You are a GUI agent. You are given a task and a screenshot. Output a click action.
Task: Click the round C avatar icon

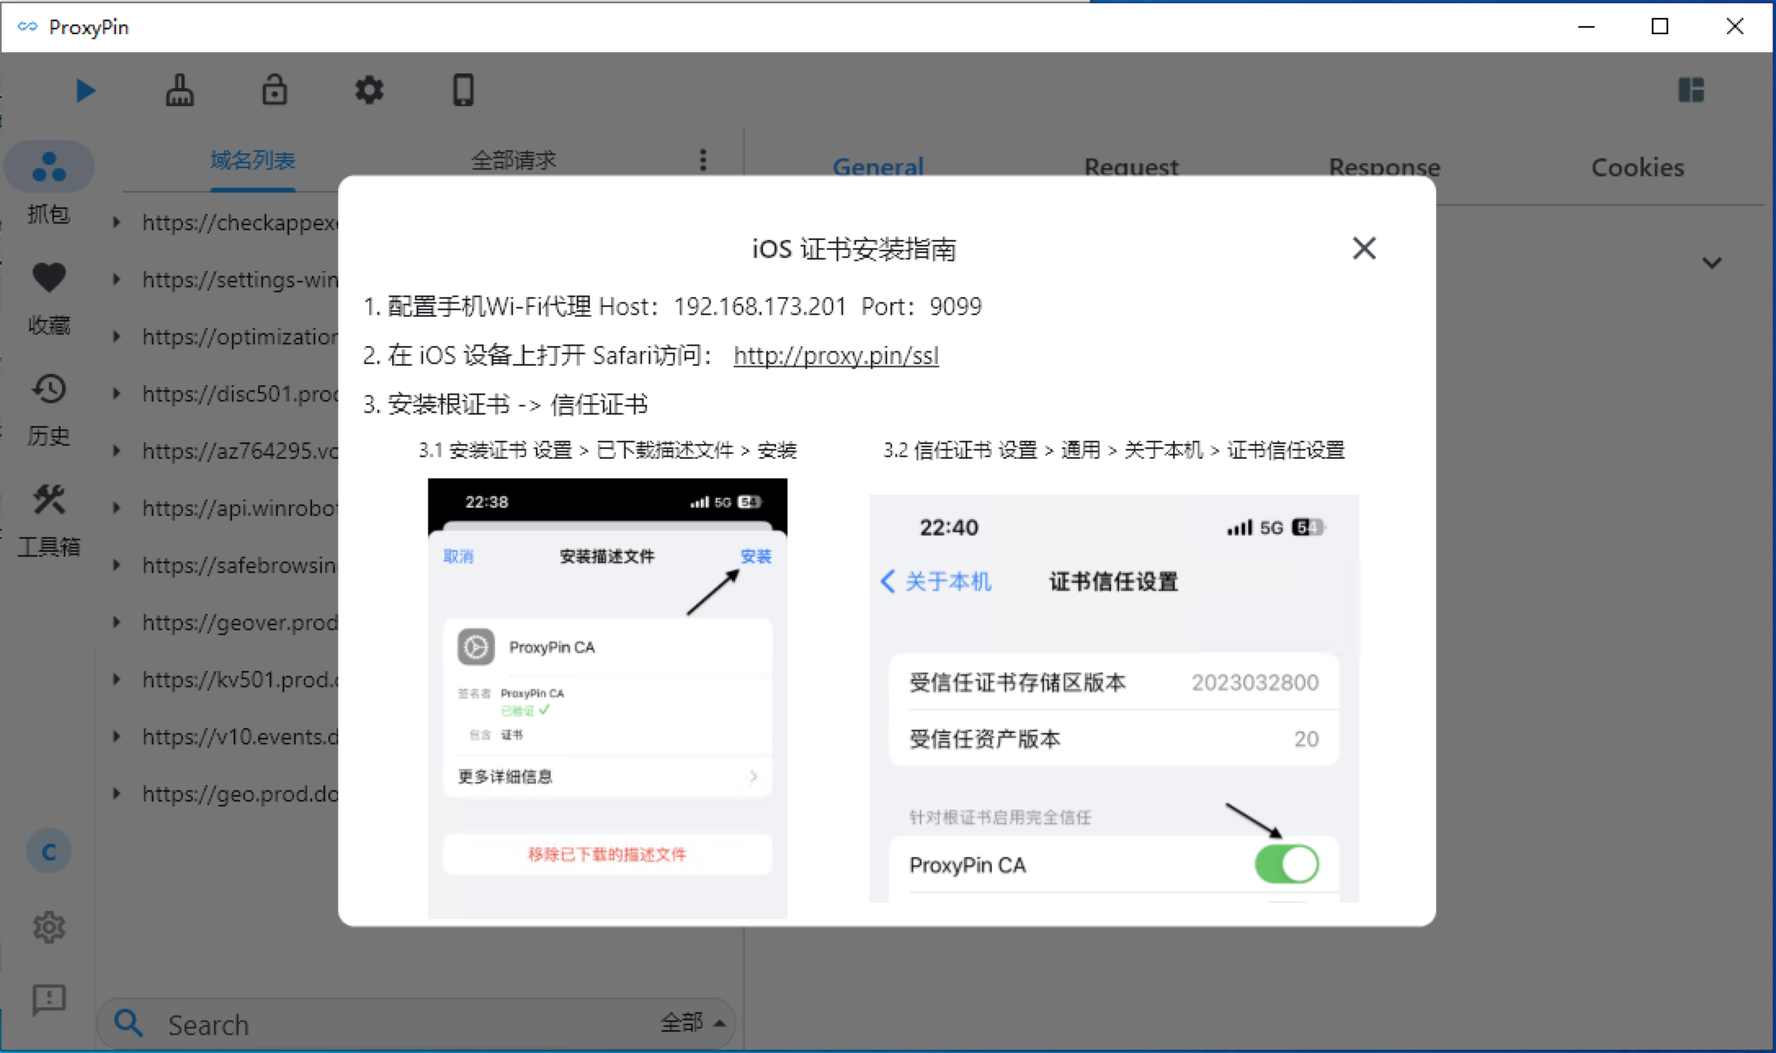coord(49,852)
